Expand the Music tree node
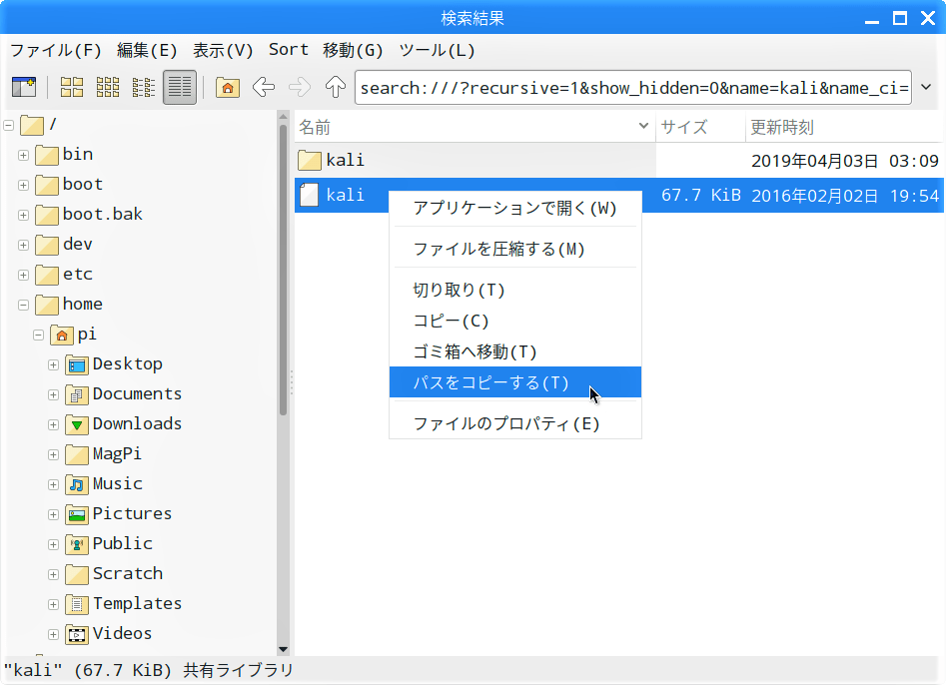The width and height of the screenshot is (946, 685). tap(53, 485)
